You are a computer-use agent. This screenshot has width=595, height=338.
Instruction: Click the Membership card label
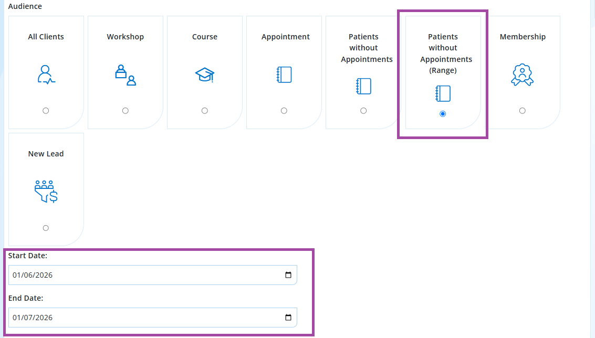523,37
